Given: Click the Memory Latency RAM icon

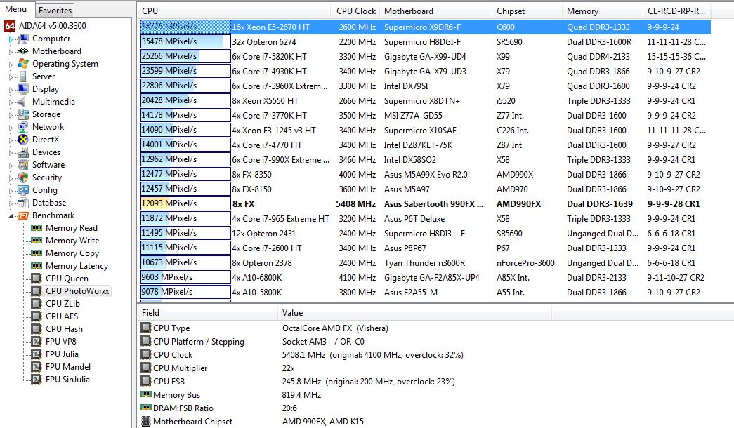Looking at the screenshot, I should point(36,266).
